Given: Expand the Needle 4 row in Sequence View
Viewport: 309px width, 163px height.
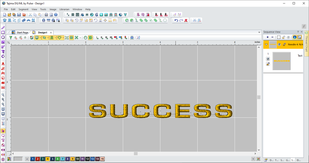Looking at the screenshot, I should [267, 44].
